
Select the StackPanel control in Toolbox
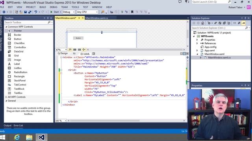(x=20, y=81)
